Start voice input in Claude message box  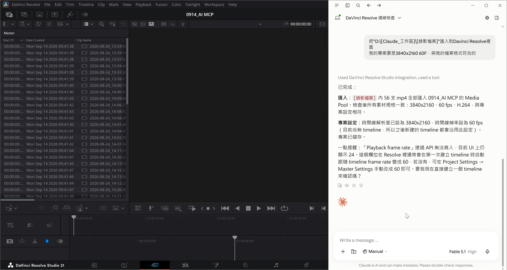click(x=487, y=252)
